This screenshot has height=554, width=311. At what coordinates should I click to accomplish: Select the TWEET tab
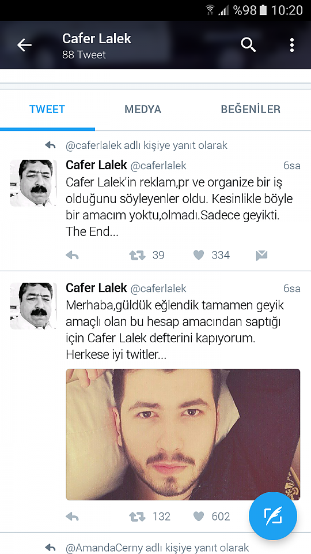47,109
